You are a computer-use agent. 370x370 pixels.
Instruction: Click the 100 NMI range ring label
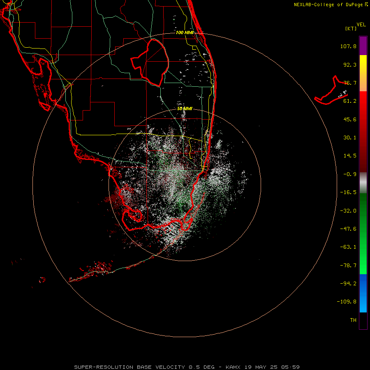[185, 32]
